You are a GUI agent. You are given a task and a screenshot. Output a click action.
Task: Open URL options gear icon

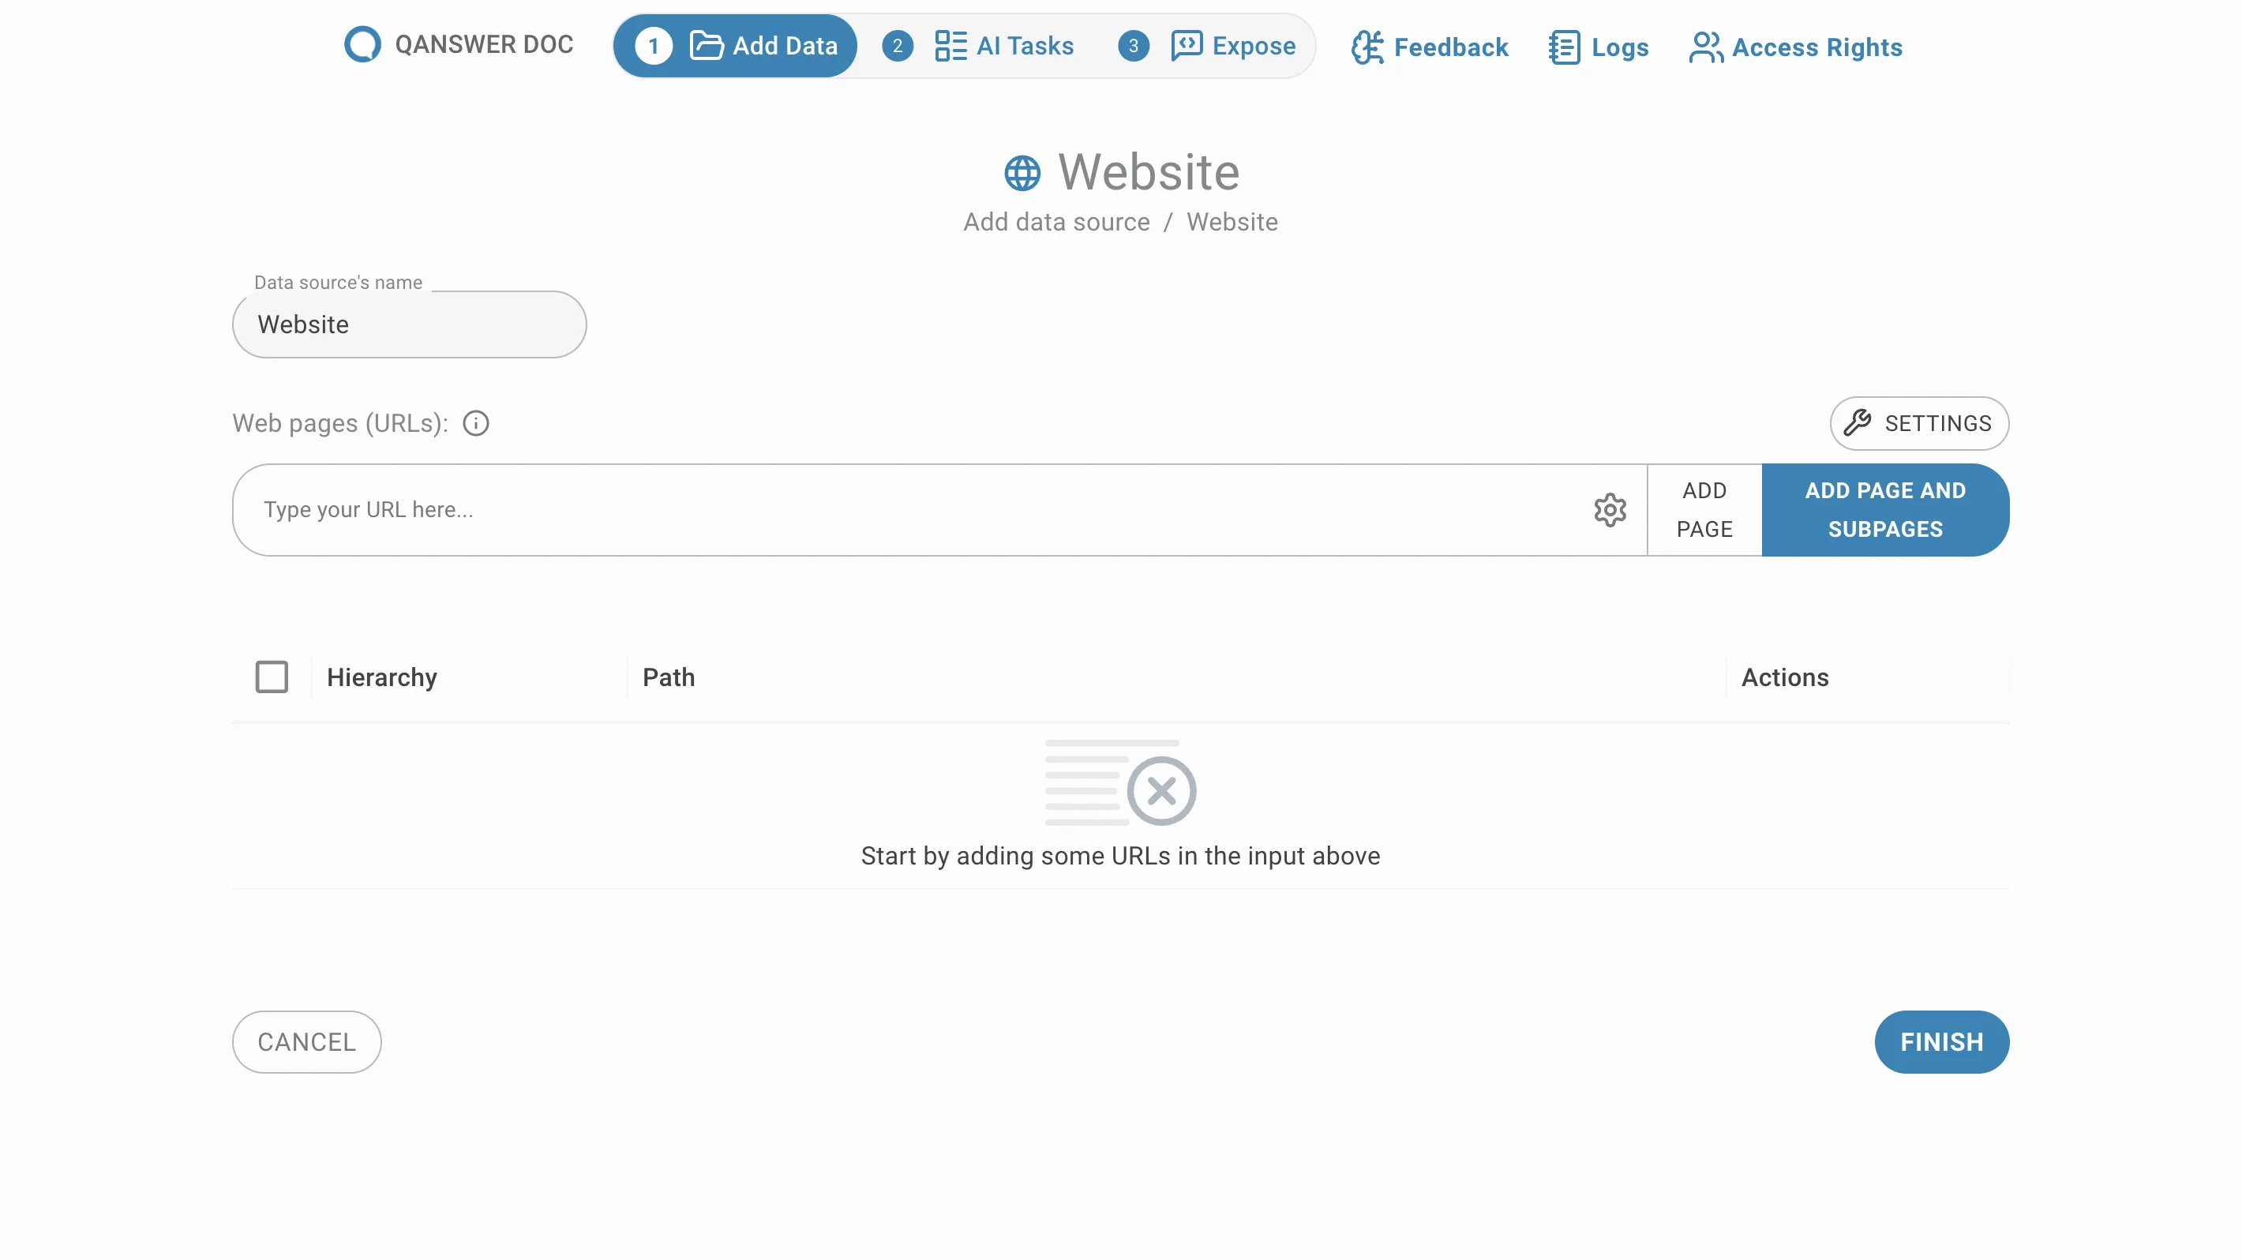[1609, 510]
